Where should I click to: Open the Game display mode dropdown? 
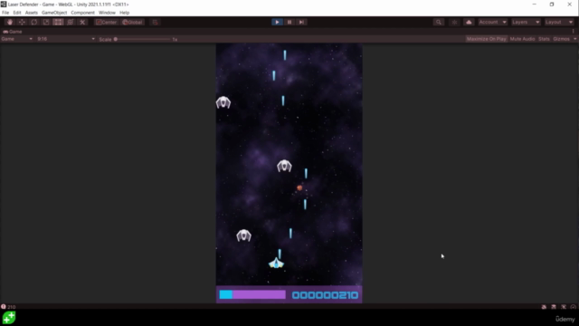tap(16, 39)
